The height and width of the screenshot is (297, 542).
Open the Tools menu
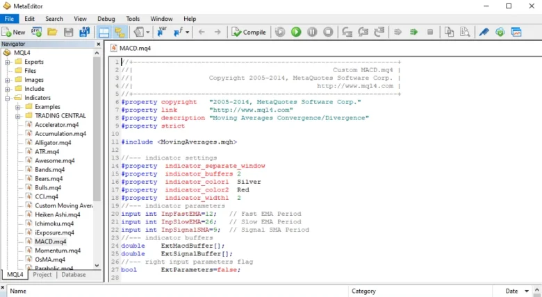(133, 19)
